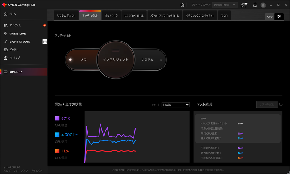Image resolution: width=290 pixels, height=174 pixels.
Task: Click the 平均CPUコア電圧 label
Action: (212, 158)
